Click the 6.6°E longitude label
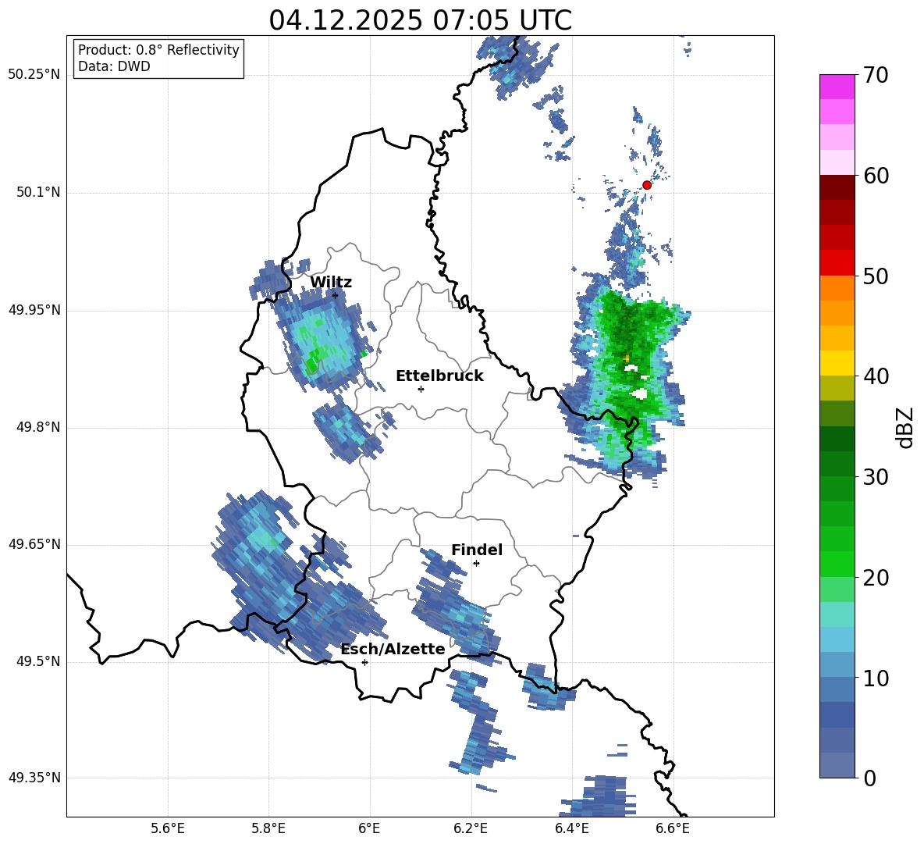Viewport: 924px width, 844px height. click(673, 828)
